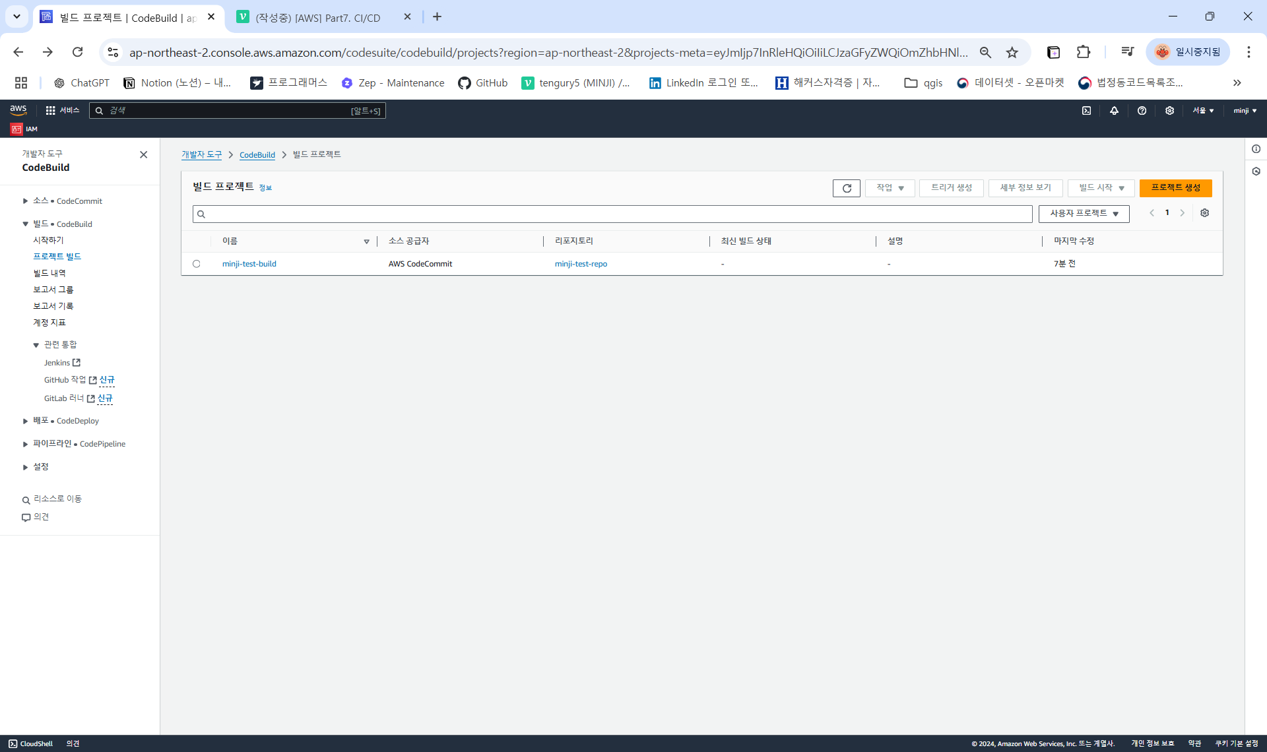This screenshot has height=752, width=1267.
Task: Expand the 배포 CodeDeploy tree section
Action: [x=25, y=421]
